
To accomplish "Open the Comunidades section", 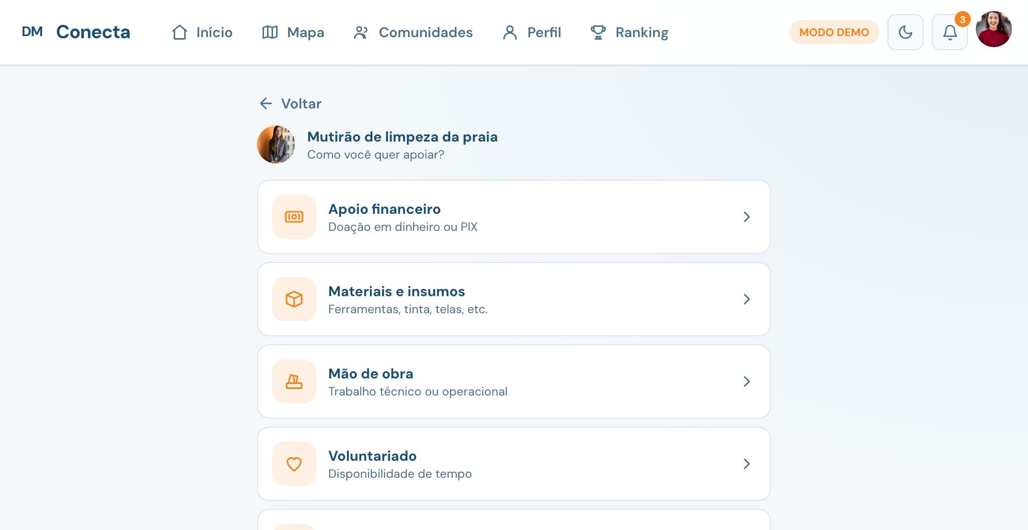I will pyautogui.click(x=413, y=32).
